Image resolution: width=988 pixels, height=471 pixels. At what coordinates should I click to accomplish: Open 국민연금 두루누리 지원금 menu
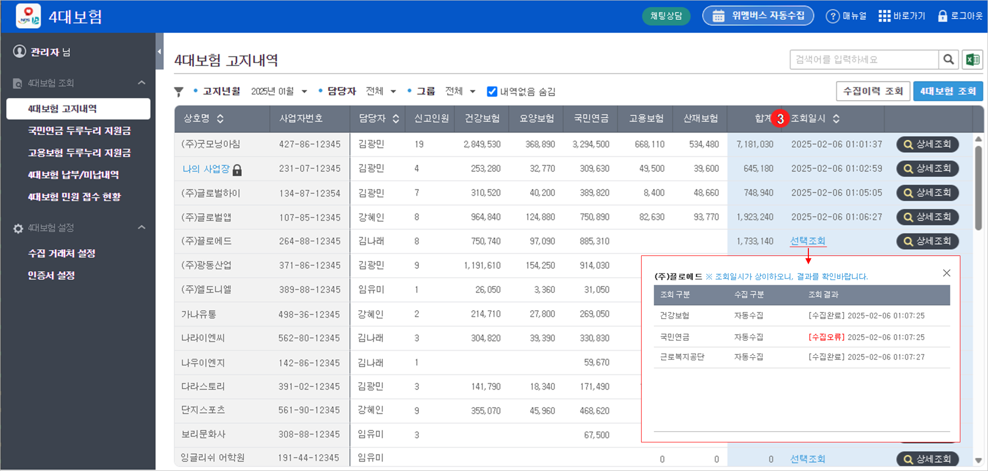(x=79, y=131)
